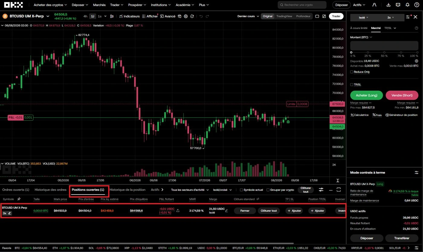Edit the 21,50 USDC margin
Screen dimensions: 423x252
227,211
